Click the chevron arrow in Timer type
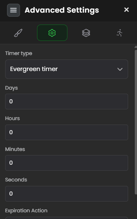 pyautogui.click(x=120, y=69)
